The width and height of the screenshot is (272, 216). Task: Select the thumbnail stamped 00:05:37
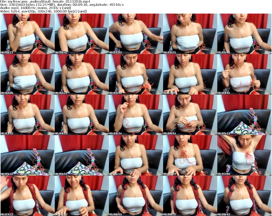(27, 155)
